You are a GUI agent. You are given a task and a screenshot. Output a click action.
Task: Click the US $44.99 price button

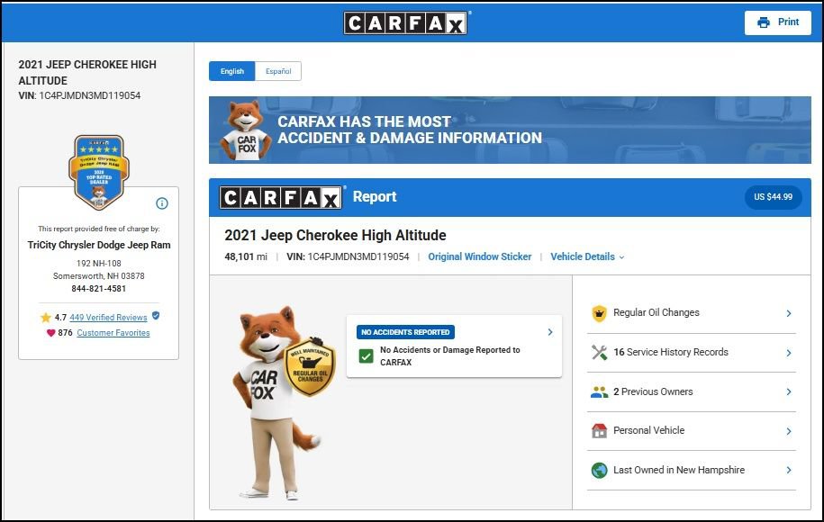(x=773, y=197)
